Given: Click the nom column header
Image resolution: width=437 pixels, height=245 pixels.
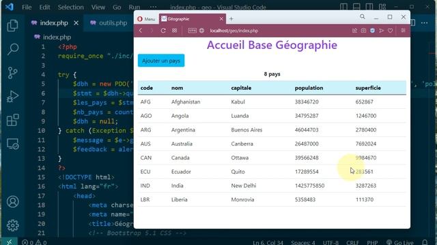Looking at the screenshot, I should click(178, 88).
